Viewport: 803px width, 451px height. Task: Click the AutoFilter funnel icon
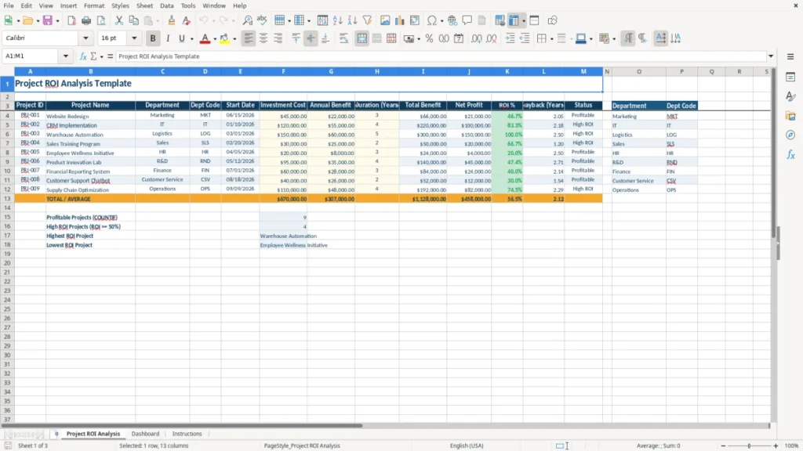click(367, 20)
